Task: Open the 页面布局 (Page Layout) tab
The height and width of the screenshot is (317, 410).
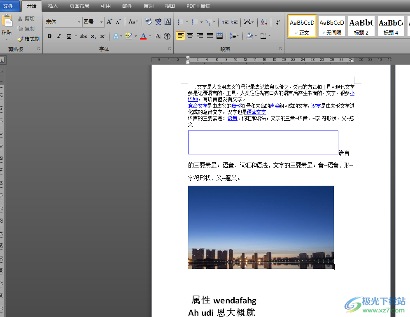Action: [79, 6]
